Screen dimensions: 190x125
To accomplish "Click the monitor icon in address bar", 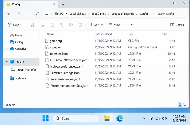I will (47, 14).
